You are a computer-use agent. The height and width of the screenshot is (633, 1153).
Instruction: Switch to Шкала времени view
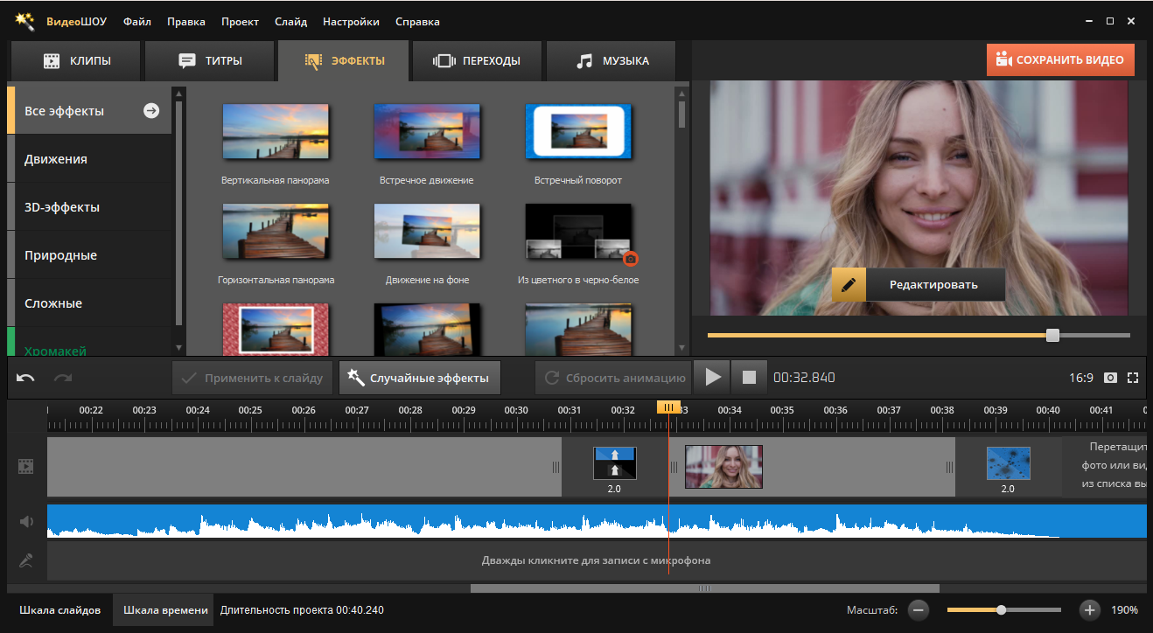165,609
